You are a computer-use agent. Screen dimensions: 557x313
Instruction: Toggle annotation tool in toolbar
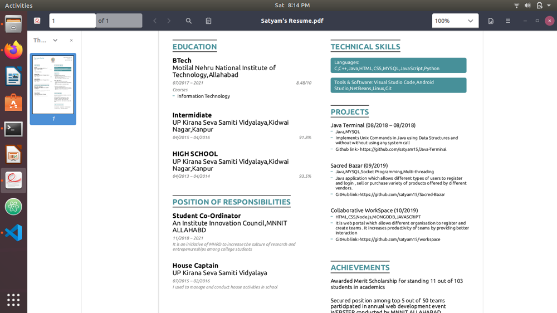click(x=208, y=21)
